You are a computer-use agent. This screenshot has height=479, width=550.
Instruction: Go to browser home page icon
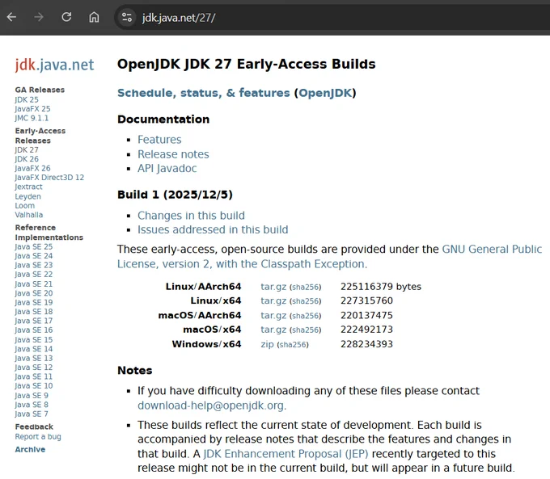point(94,17)
